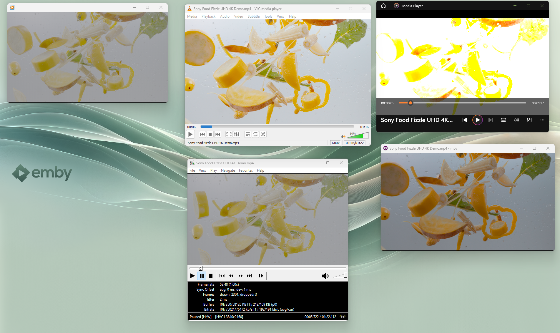The image size is (560, 333).
Task: Click Media Player orange seek slider
Action: 410,103
